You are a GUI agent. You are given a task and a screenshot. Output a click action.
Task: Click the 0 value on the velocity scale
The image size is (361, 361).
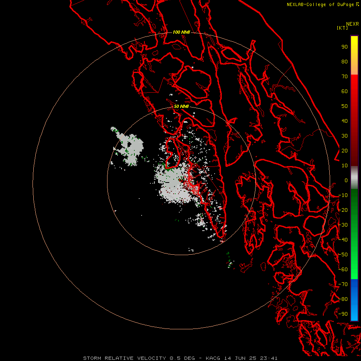point(346,180)
